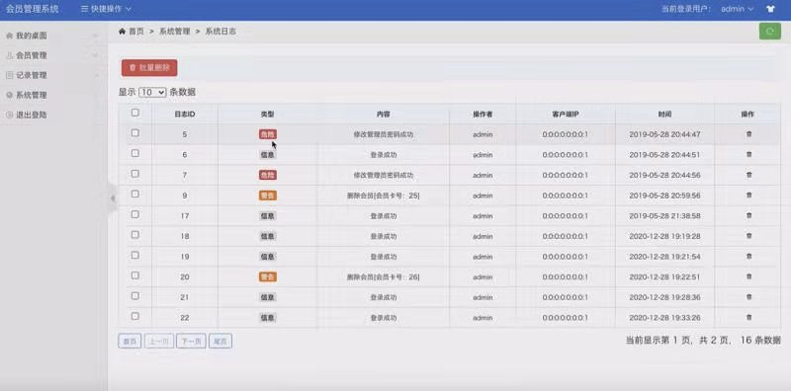Check the box for log ID 7
The width and height of the screenshot is (791, 391).
135,174
